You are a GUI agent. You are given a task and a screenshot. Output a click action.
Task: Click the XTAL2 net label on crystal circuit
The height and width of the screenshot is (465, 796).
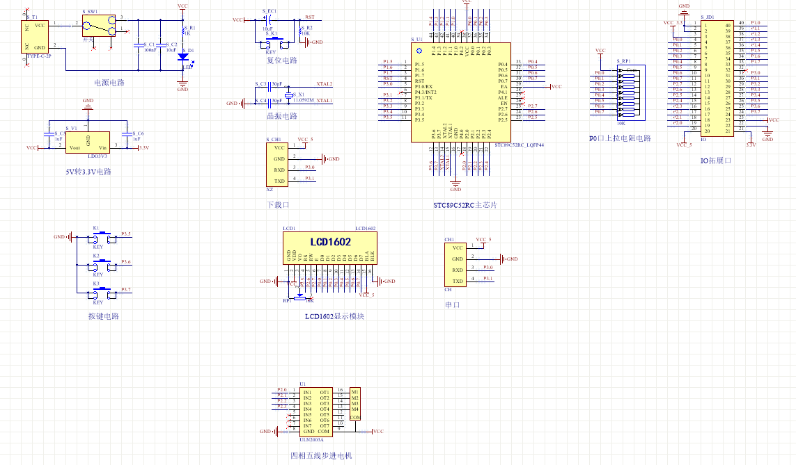(x=325, y=84)
